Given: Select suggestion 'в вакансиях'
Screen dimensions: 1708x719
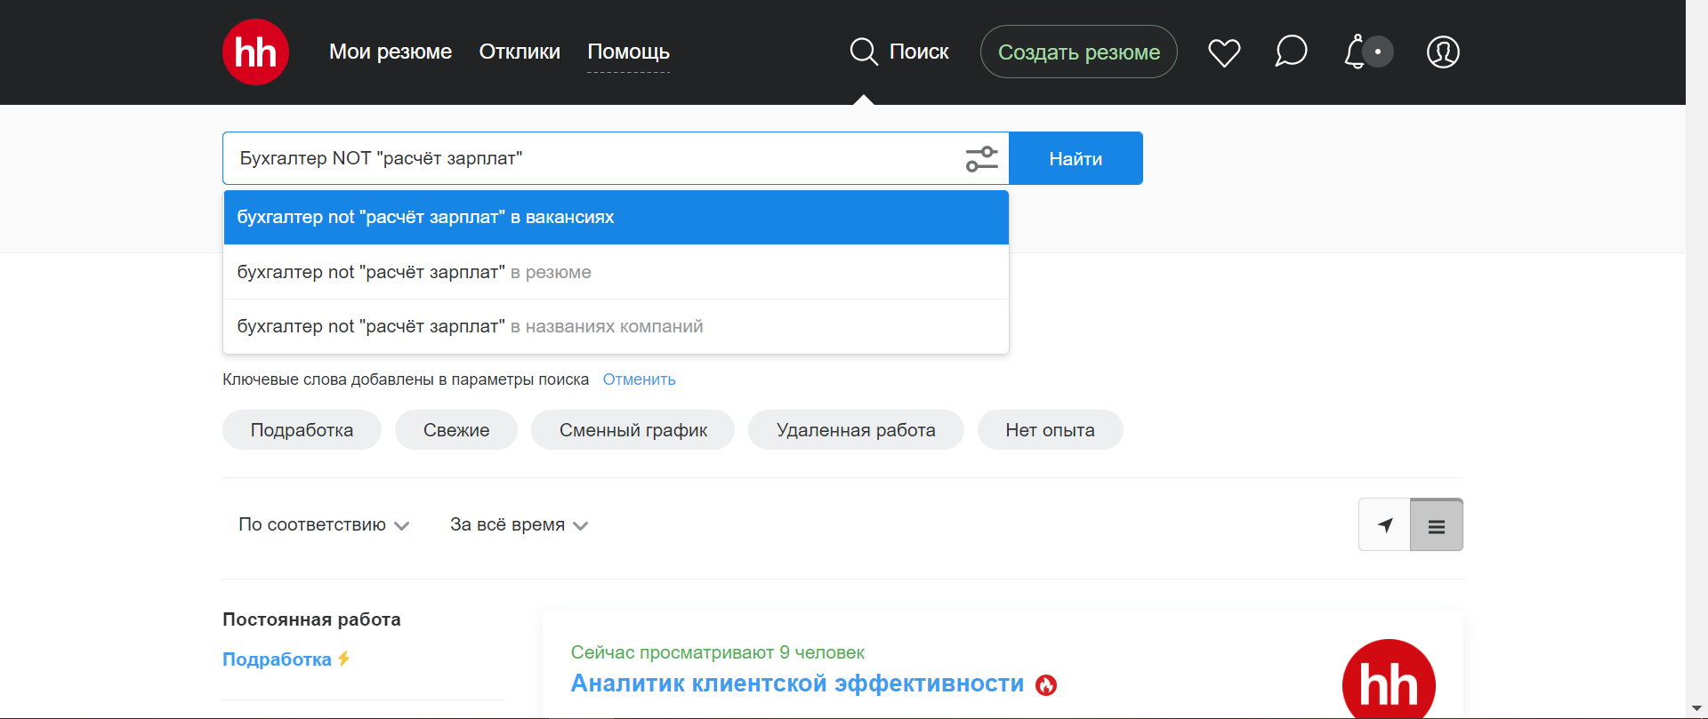Looking at the screenshot, I should (616, 217).
